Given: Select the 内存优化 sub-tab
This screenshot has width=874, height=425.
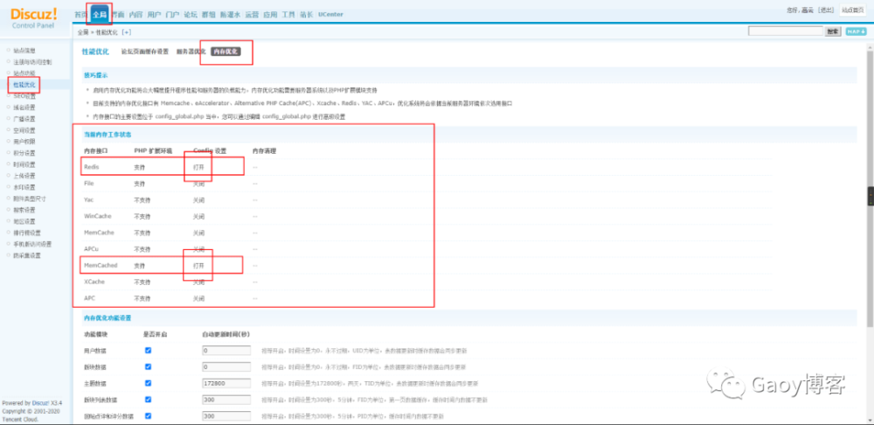Looking at the screenshot, I should click(225, 52).
